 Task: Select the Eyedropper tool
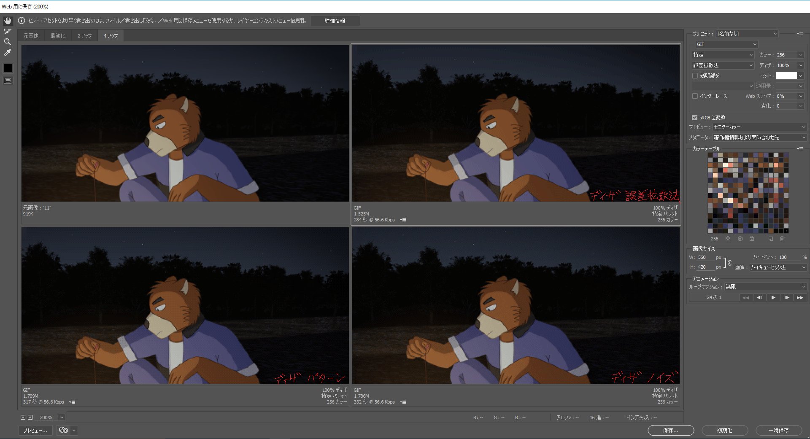[x=8, y=53]
